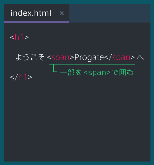Select the index.html tab
154x165 pixels.
37,13
